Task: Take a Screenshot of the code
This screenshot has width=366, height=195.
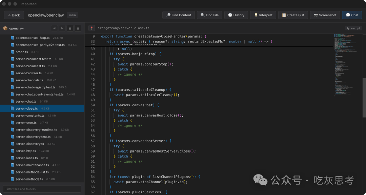Action: tap(325, 15)
